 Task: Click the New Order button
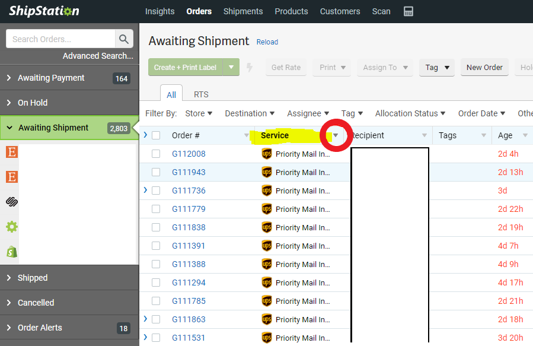pyautogui.click(x=484, y=68)
